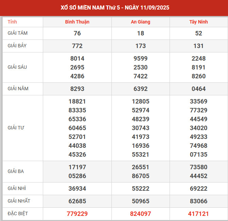228x221 pixels.
Task: Select Tây Ninh special prize 417121
Action: [x=198, y=214]
